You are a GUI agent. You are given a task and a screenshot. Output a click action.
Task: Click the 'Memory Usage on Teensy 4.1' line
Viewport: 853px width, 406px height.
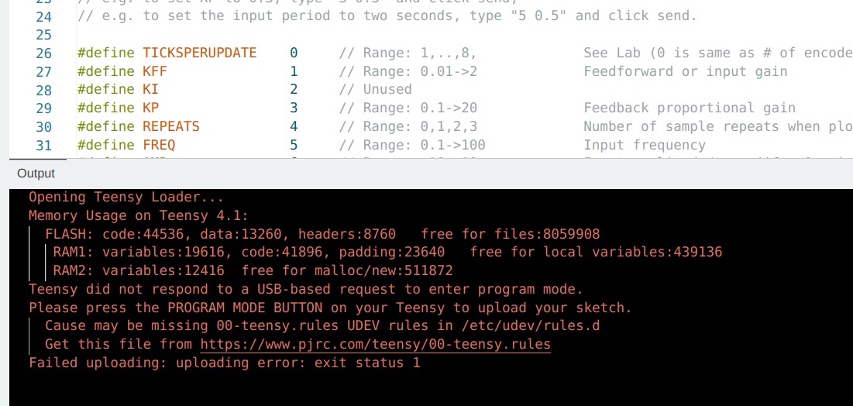point(138,216)
